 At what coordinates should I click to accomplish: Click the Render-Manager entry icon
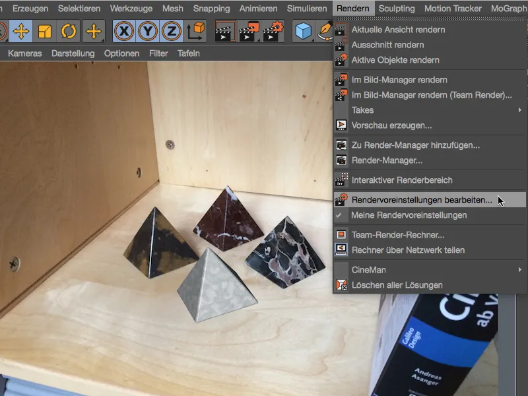[341, 160]
